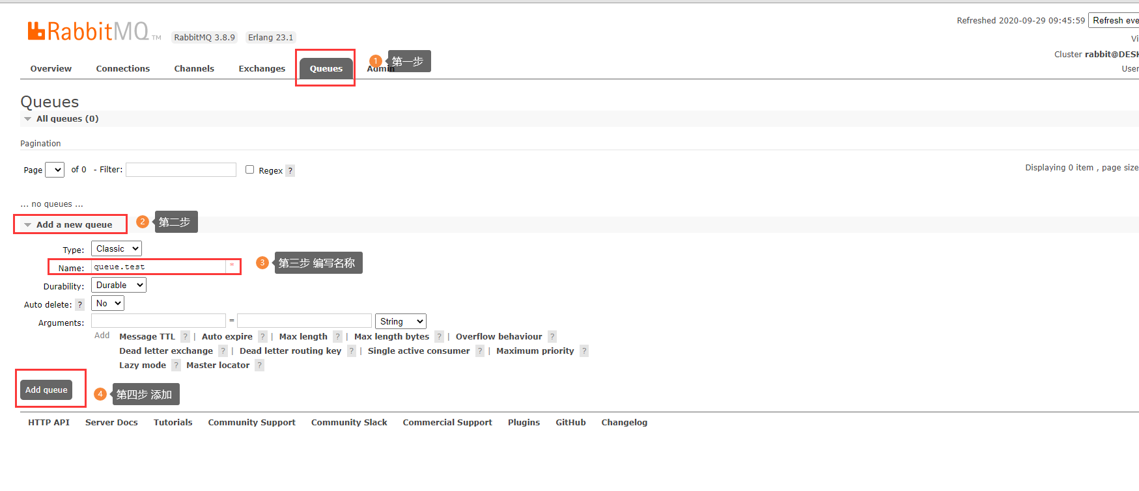The width and height of the screenshot is (1139, 491).
Task: Open the queue Type dropdown
Action: 117,248
